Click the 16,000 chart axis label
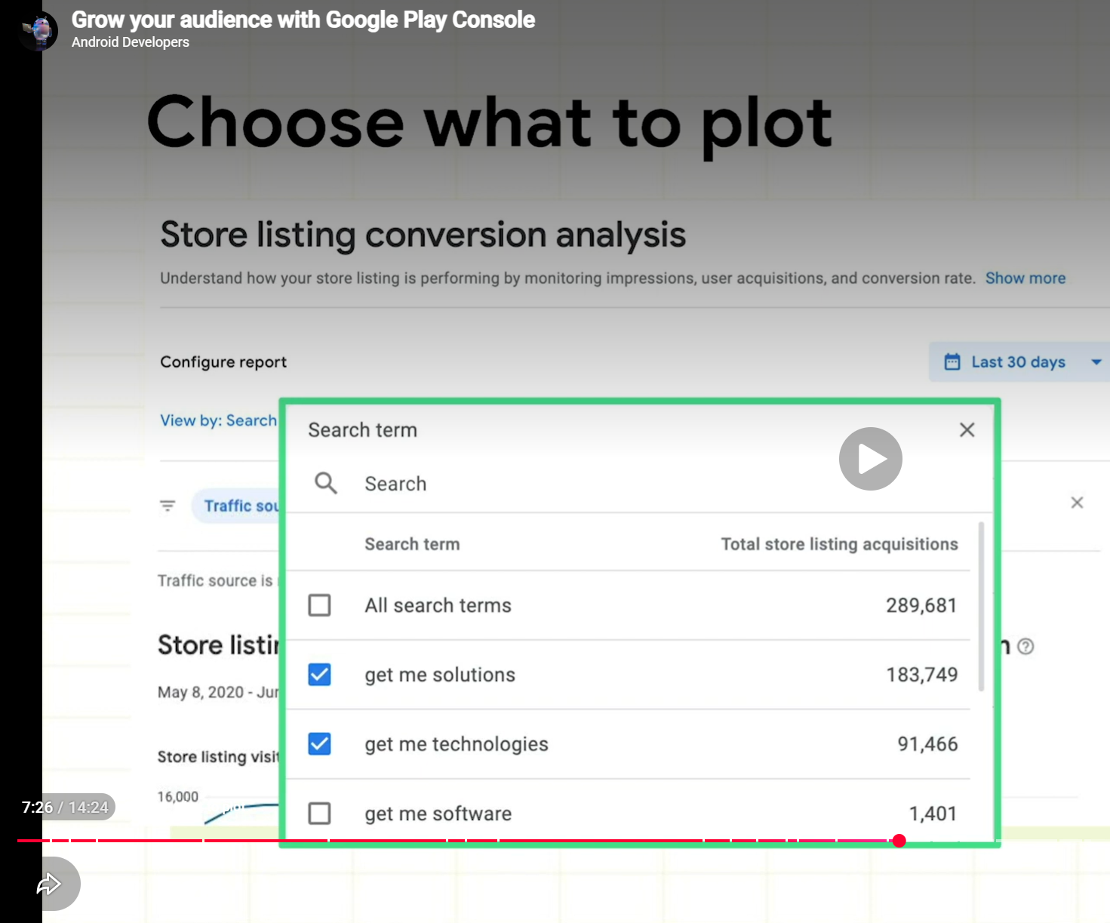1110x923 pixels. tap(178, 797)
